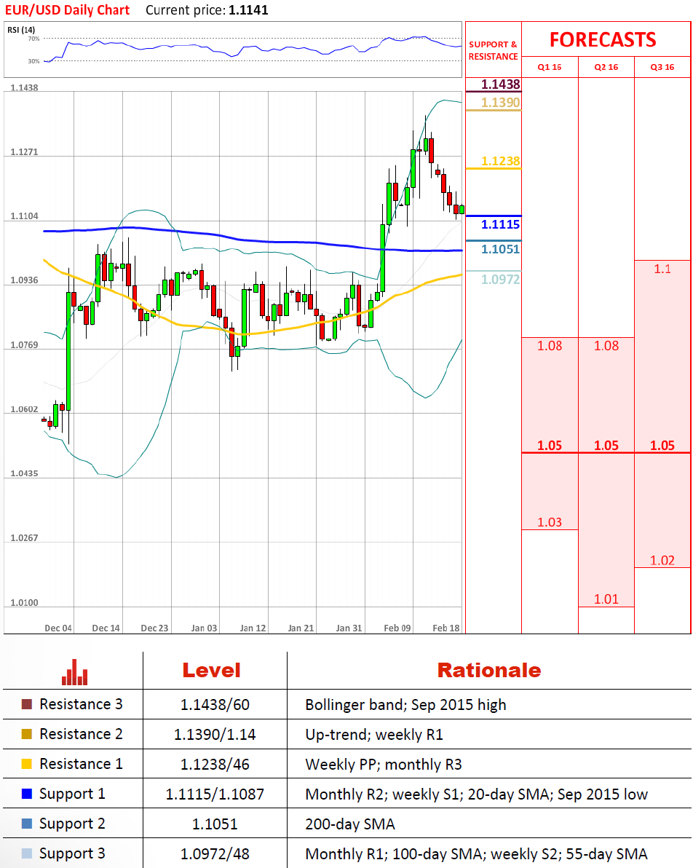Click the Support 3 row label
Viewport: 693px width, 868px height.
(x=72, y=854)
